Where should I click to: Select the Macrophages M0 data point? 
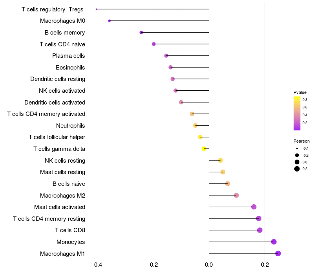110,21
